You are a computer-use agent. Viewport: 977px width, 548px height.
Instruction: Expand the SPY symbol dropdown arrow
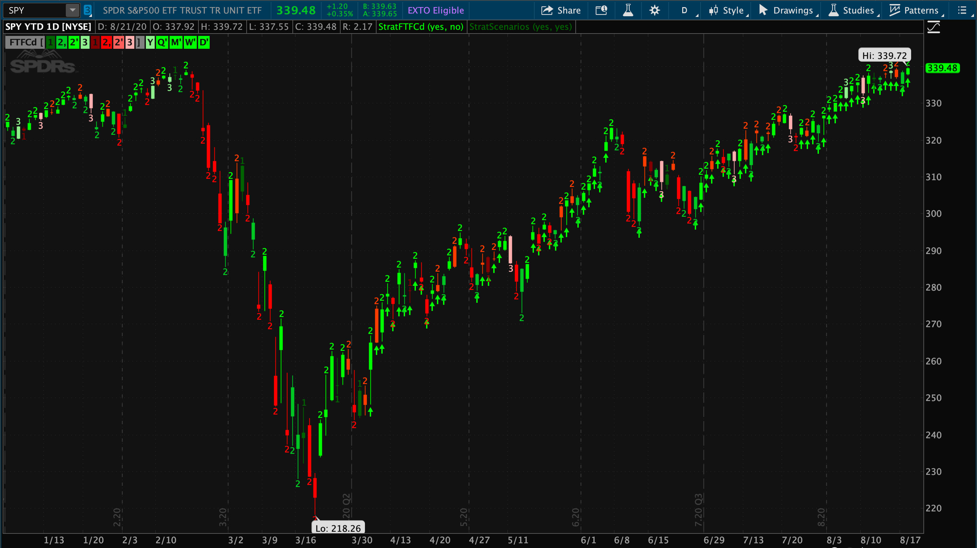72,10
